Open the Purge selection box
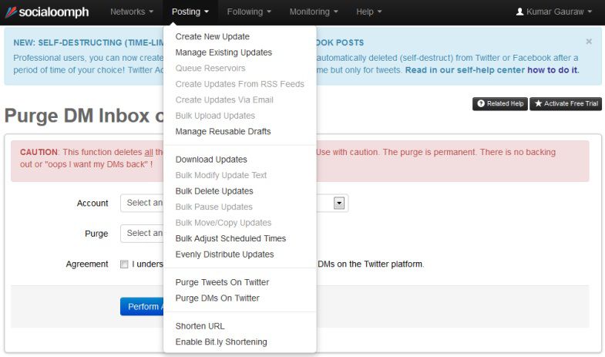The width and height of the screenshot is (605, 357). [142, 234]
